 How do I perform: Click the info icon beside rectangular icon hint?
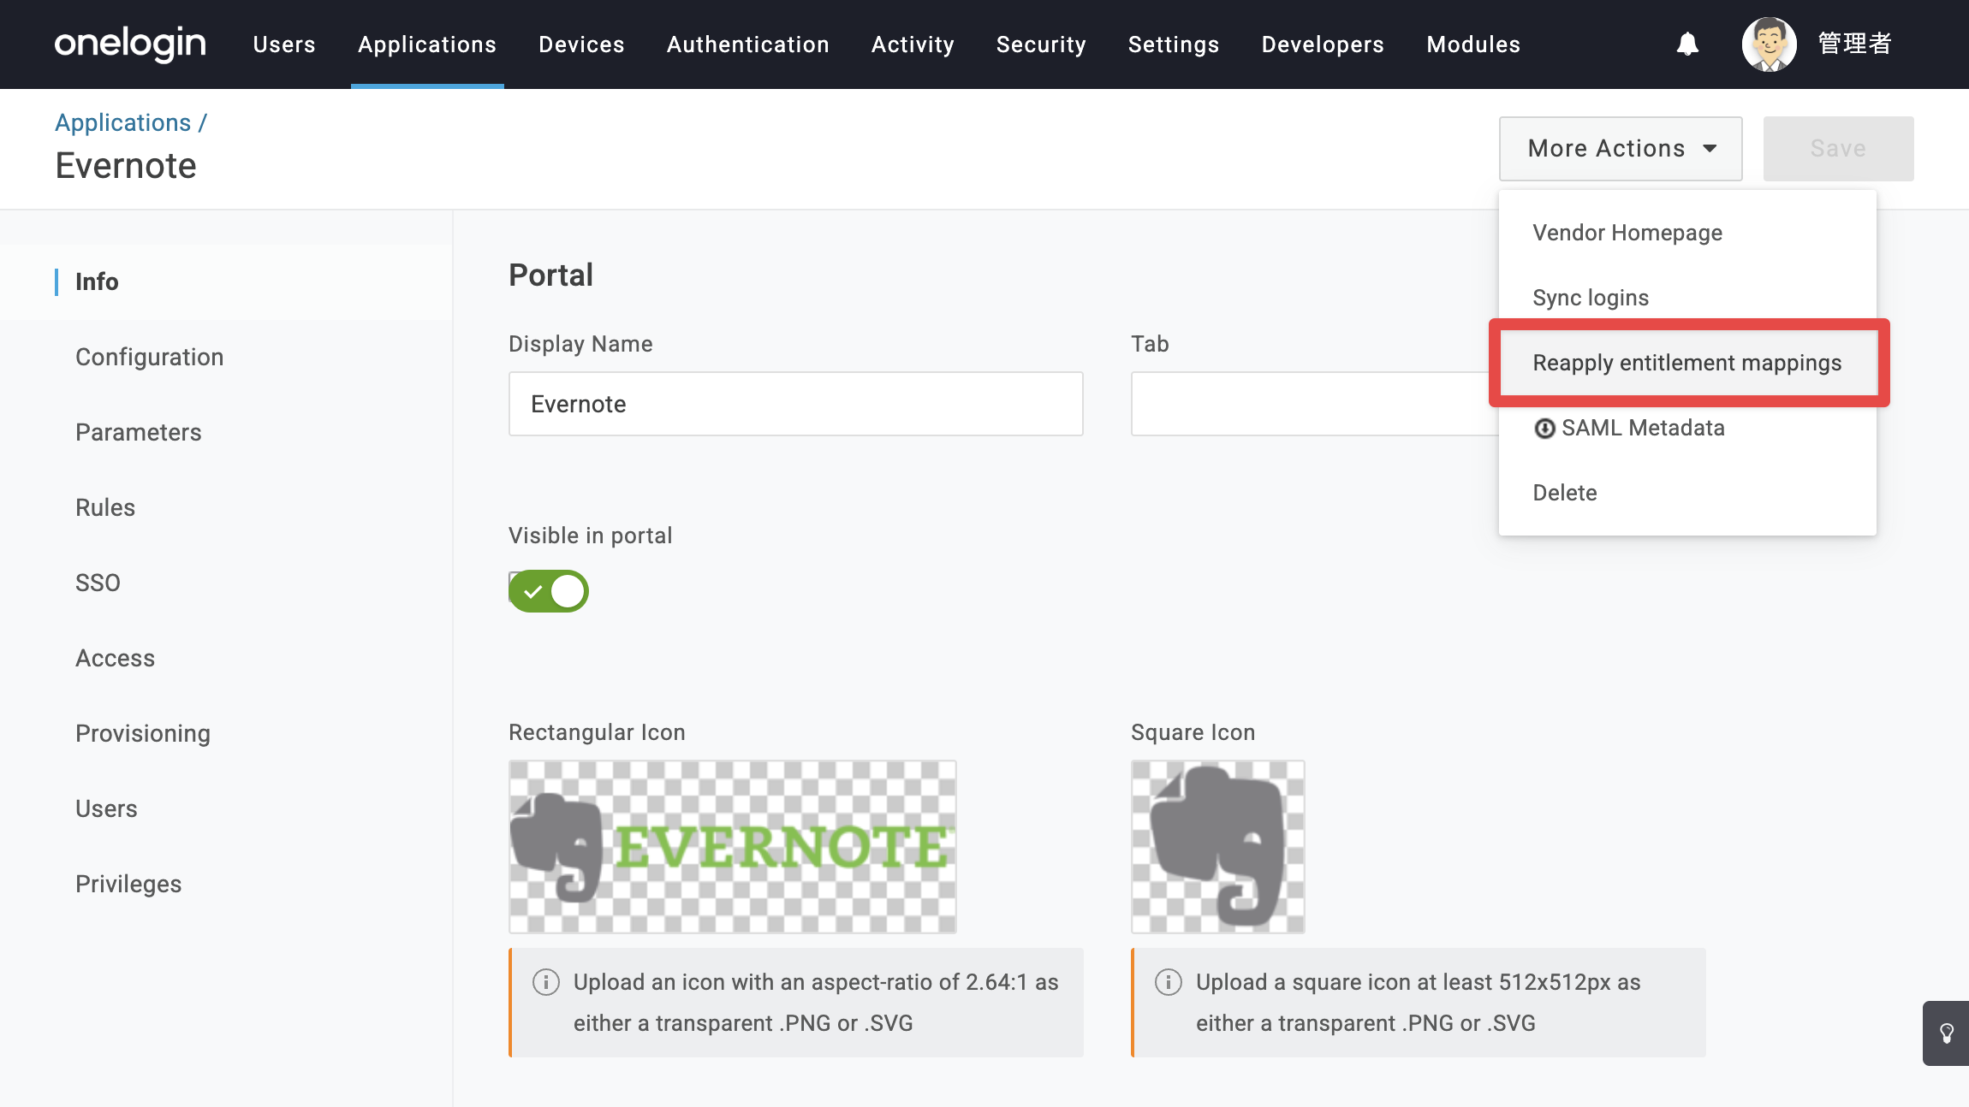point(546,982)
